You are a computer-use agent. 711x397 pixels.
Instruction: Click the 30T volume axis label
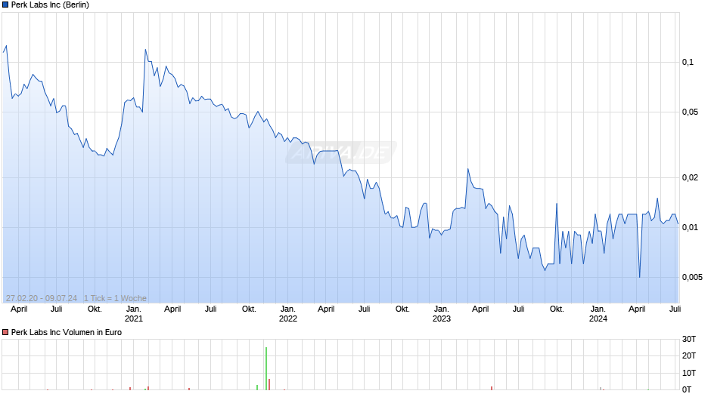pos(689,339)
